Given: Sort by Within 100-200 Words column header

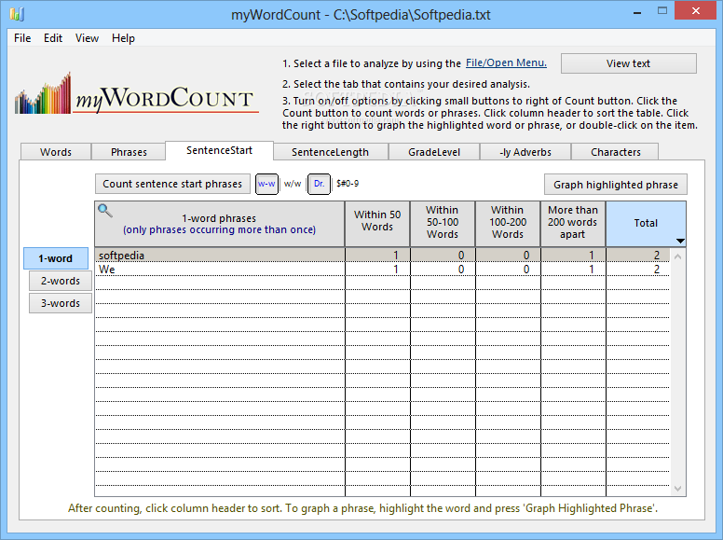Looking at the screenshot, I should [508, 224].
